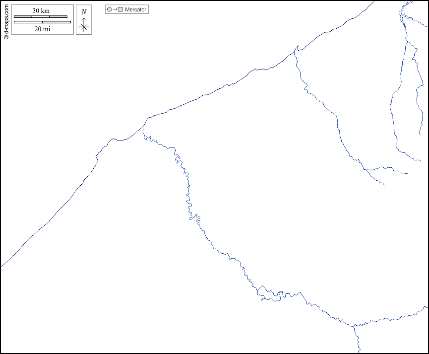Click the river exiting the bottom map edge
This screenshot has width=429, height=354.
click(x=359, y=351)
